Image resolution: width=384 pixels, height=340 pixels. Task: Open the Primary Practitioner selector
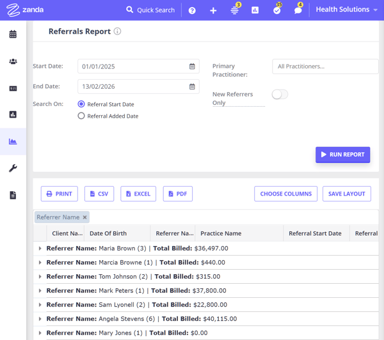pyautogui.click(x=324, y=66)
